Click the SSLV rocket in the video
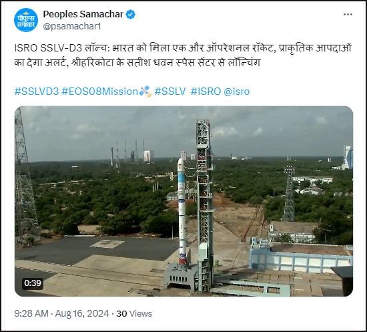367x332 pixels. pyautogui.click(x=182, y=211)
